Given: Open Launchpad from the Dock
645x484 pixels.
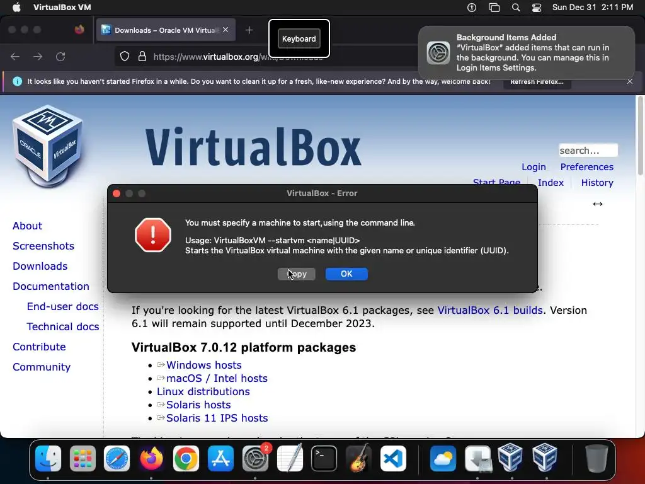Looking at the screenshot, I should (x=83, y=458).
